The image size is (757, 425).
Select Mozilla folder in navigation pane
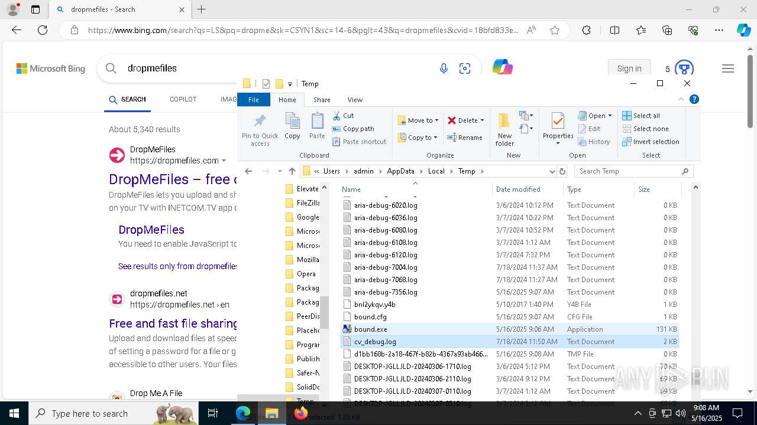pos(302,260)
